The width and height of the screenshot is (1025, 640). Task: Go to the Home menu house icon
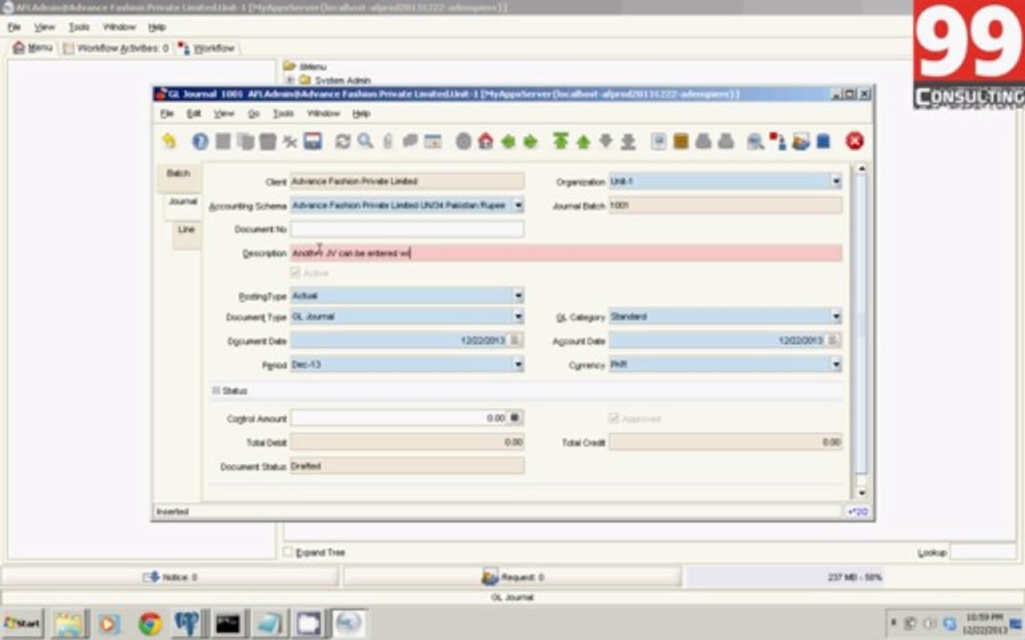coord(486,141)
